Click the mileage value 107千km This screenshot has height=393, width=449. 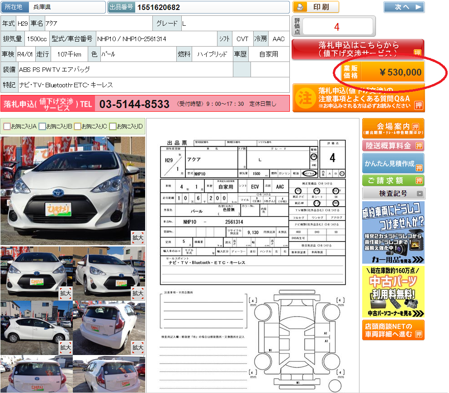click(x=69, y=54)
